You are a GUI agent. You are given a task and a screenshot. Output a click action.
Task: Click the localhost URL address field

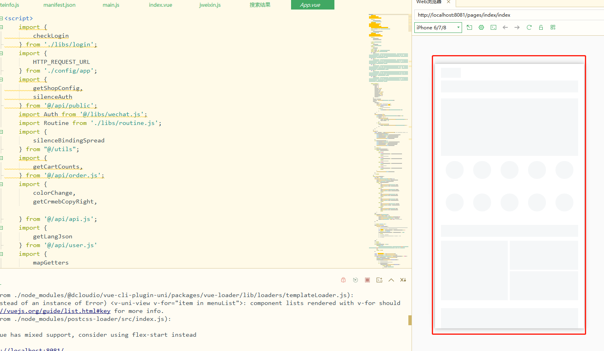[x=509, y=15]
